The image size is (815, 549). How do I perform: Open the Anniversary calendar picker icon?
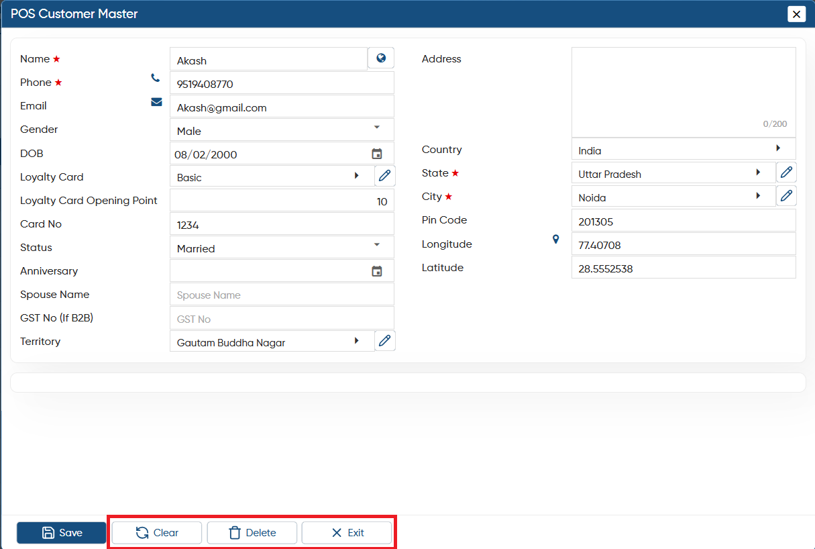tap(377, 271)
